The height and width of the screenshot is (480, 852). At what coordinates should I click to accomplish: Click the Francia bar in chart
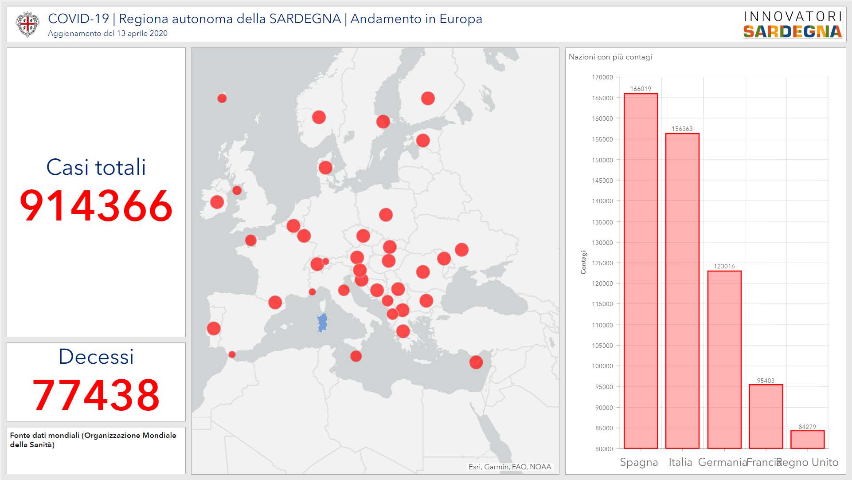[766, 416]
